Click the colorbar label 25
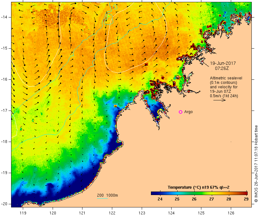This screenshot has height=216, width=260. pos(177,199)
